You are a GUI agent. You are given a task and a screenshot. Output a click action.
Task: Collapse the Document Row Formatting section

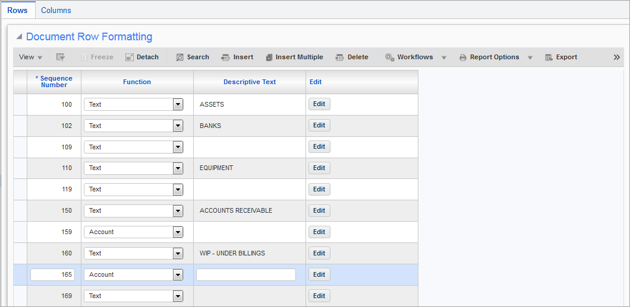[x=19, y=37]
